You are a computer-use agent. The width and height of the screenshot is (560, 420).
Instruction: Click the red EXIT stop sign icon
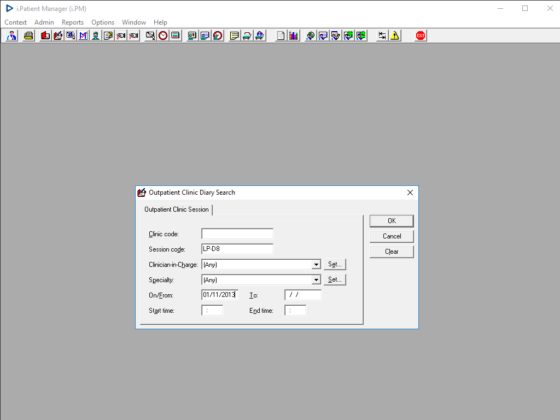click(x=421, y=36)
